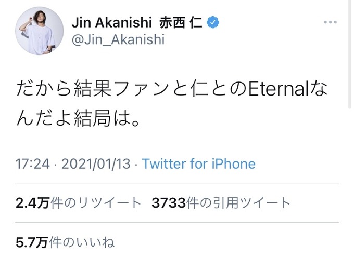
Task: Open the three-dot more options menu
Action: [330, 22]
